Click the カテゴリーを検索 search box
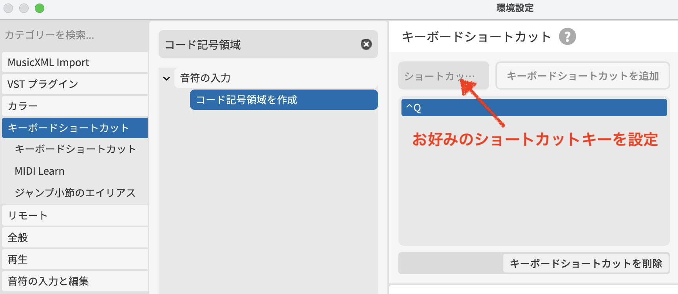Image resolution: width=678 pixels, height=294 pixels. tap(74, 35)
